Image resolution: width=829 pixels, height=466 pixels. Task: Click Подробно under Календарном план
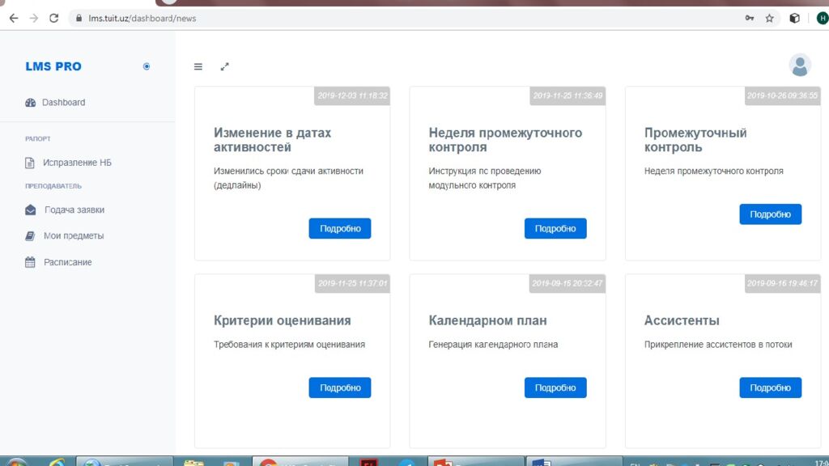click(555, 388)
